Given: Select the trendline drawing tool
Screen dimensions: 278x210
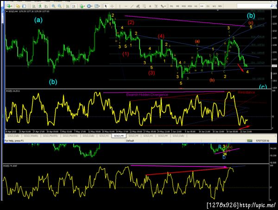Looking at the screenshot, I should pyautogui.click(x=132, y=6).
